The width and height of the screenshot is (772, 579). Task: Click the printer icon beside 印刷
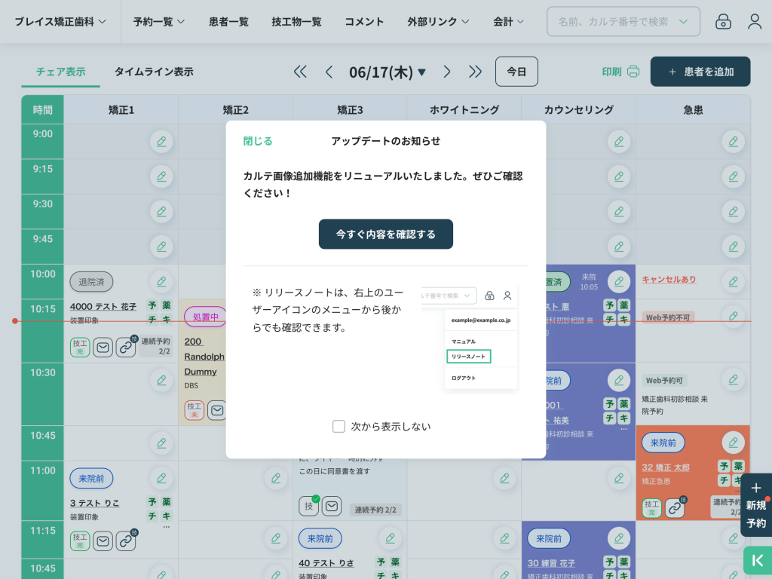pos(633,72)
